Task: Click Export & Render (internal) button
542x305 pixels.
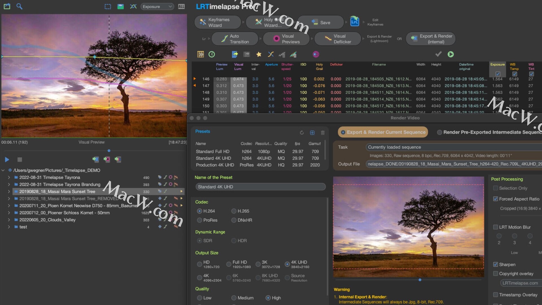Action: click(x=430, y=39)
